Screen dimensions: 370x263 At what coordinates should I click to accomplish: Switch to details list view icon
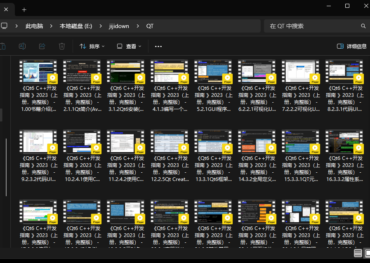point(358,253)
